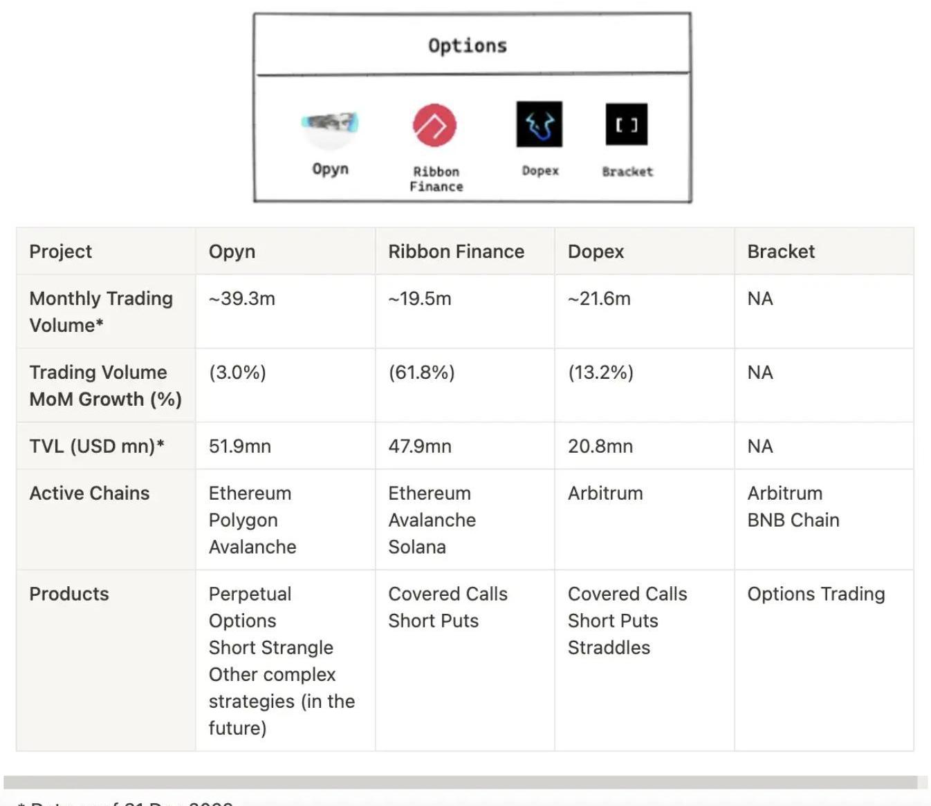Click the Options diagram header
Image resolution: width=931 pixels, height=806 pixels.
[x=468, y=46]
